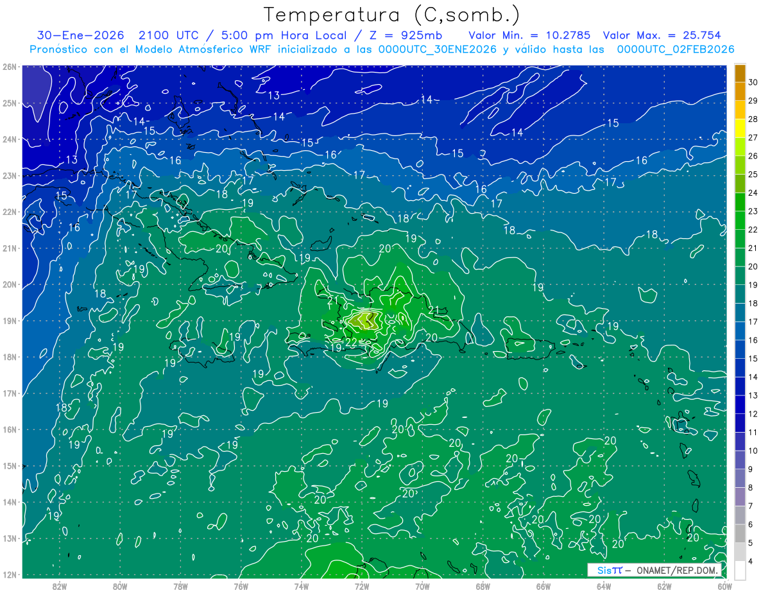The height and width of the screenshot is (595, 770).
Task: Click the "Temperatura (C,somb.)" chart title
Action: pos(391,15)
